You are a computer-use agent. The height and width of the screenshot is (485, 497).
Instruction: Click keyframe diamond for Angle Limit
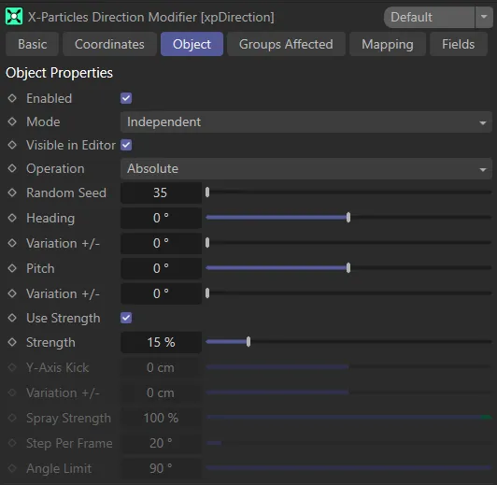[12, 468]
